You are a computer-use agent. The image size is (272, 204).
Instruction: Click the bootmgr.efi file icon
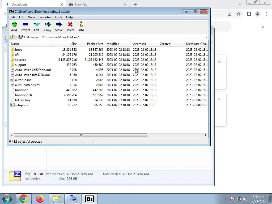(12, 95)
